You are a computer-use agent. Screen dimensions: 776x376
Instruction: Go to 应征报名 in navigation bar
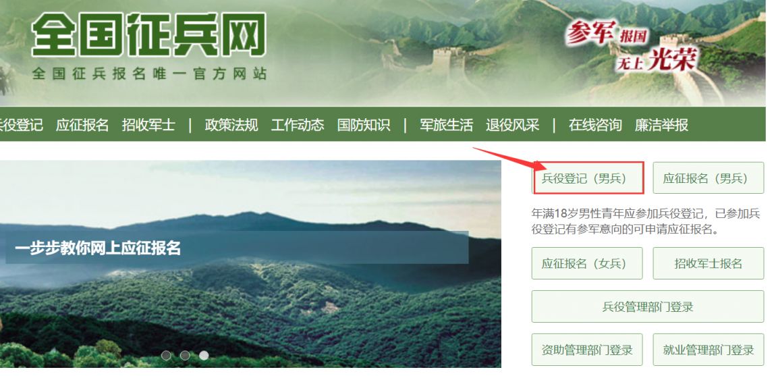pyautogui.click(x=82, y=125)
